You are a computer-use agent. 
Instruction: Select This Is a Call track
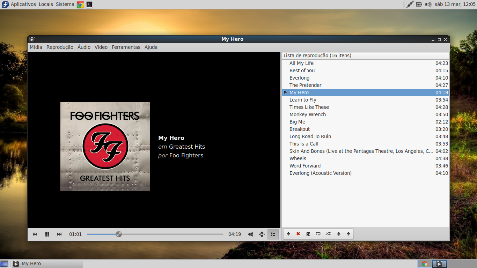(x=366, y=144)
